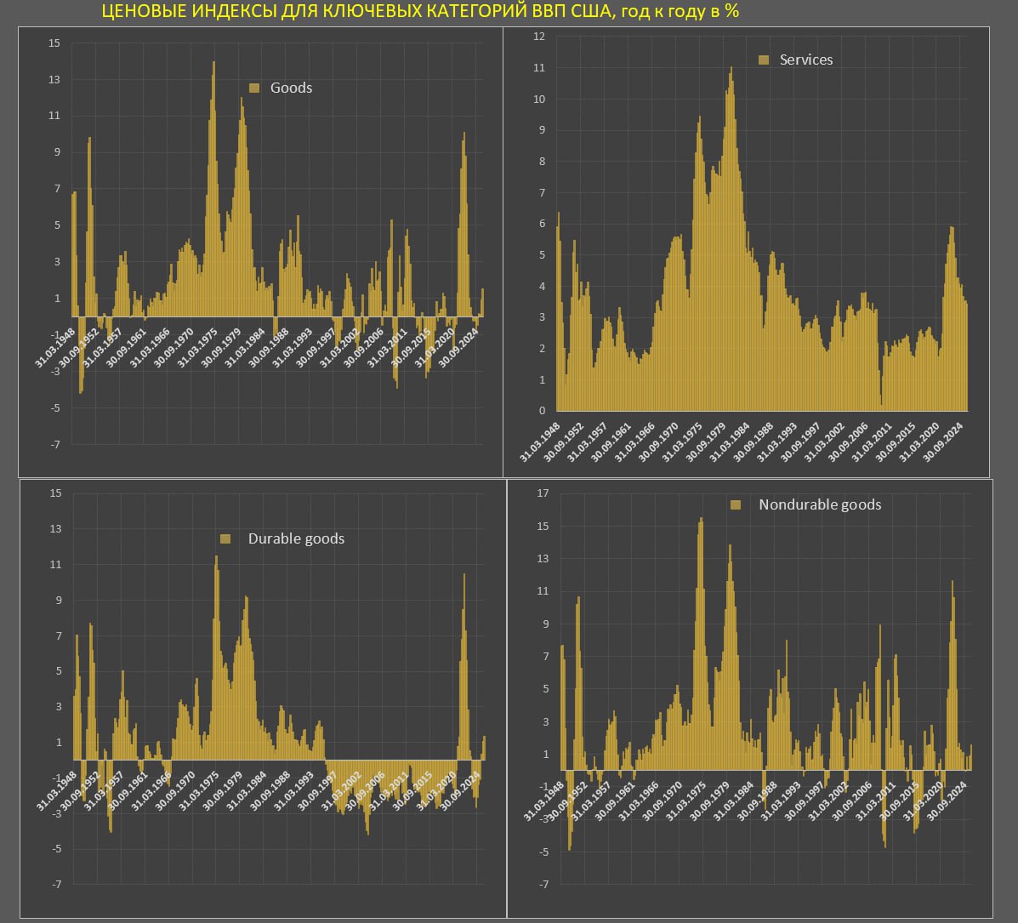Screen dimensions: 1018x923
Task: Click the Nondurable goods legend color marker
Action: 736,504
